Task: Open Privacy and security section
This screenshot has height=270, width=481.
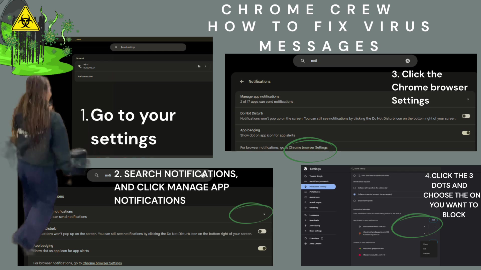Action: click(x=318, y=186)
